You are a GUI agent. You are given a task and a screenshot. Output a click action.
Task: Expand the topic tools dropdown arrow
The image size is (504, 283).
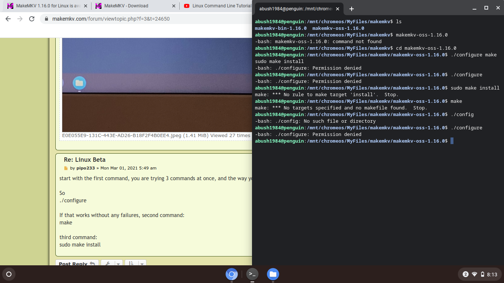pos(118,264)
